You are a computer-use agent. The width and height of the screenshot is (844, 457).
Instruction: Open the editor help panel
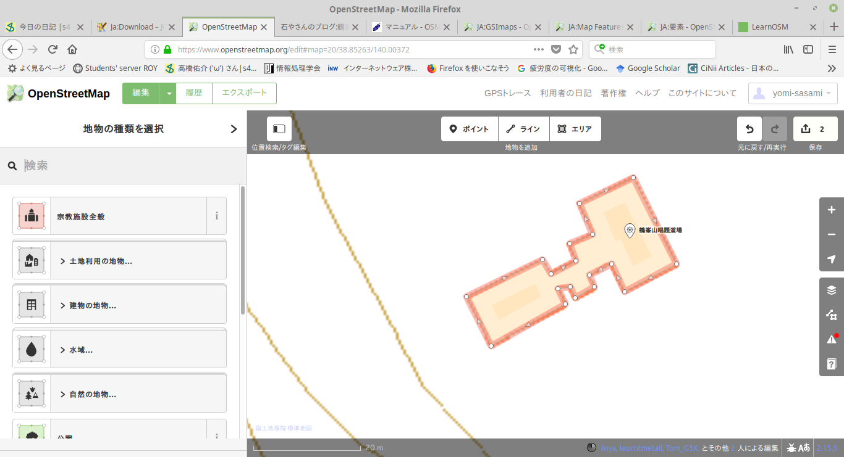point(831,364)
